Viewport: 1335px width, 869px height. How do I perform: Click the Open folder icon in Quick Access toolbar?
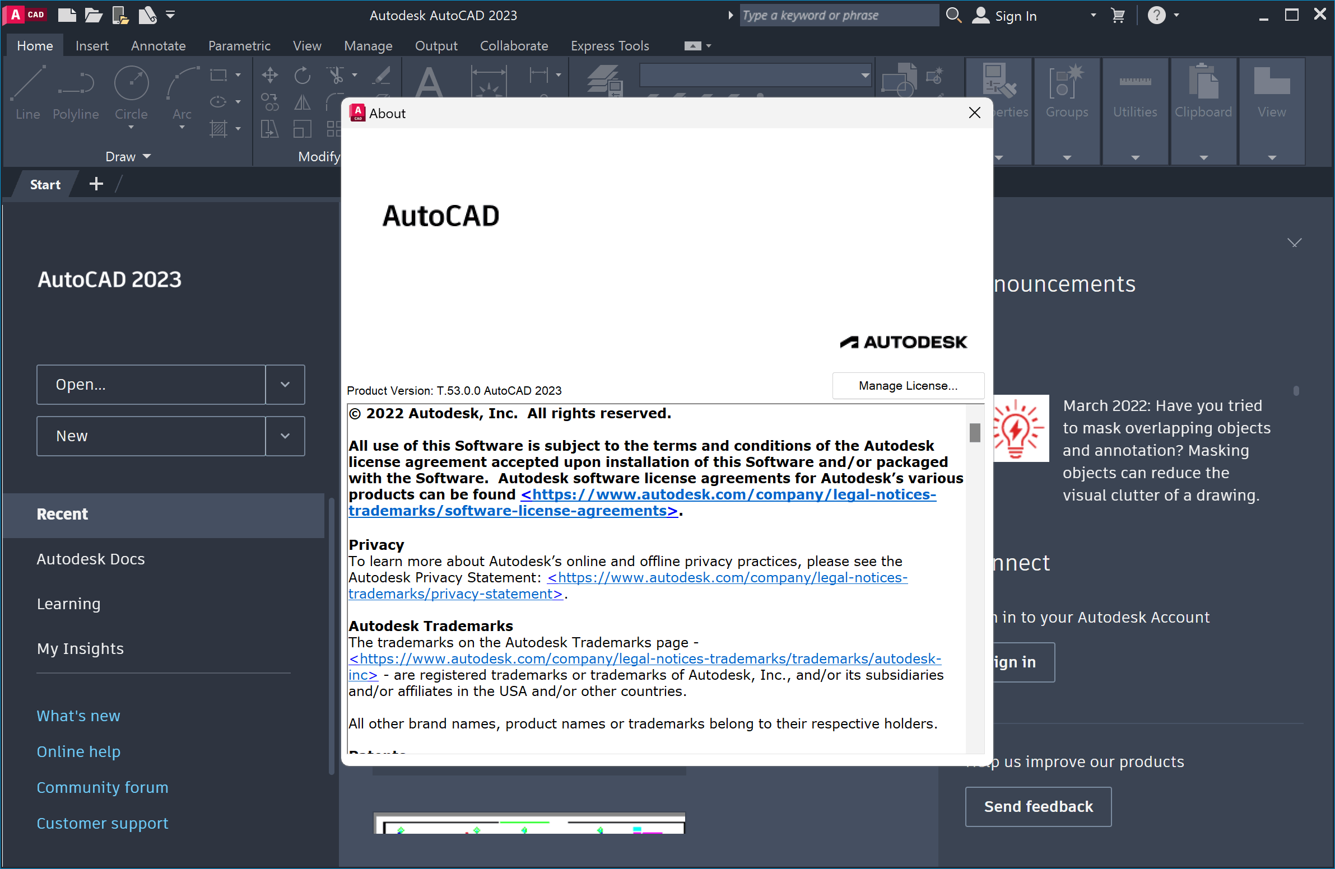point(93,15)
